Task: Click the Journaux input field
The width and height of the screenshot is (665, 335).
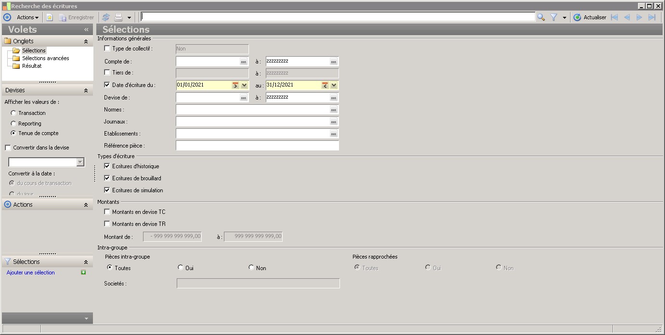Action: point(252,122)
